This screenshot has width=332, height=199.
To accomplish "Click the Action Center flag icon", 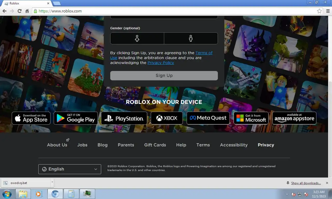I will pyautogui.click(x=306, y=194).
